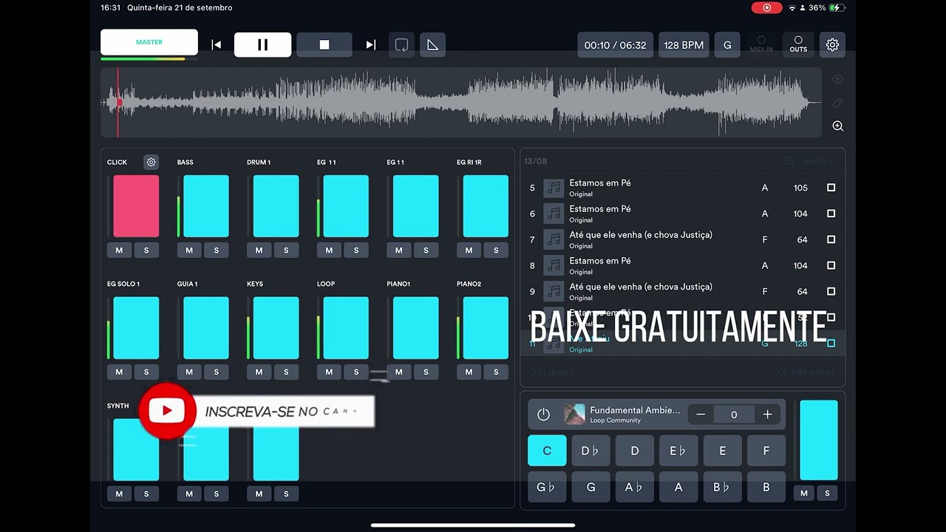Select the waveform pencil edit icon
This screenshot has width=946, height=532.
click(837, 103)
